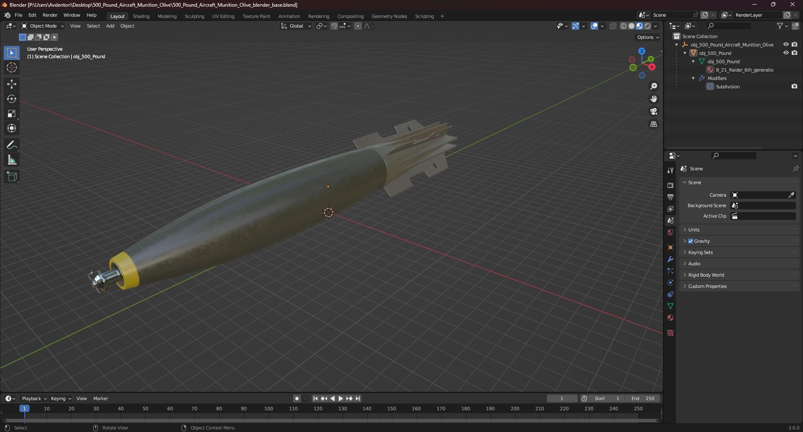Play the animation forward
Viewport: 803px width, 432px height.
click(x=341, y=399)
